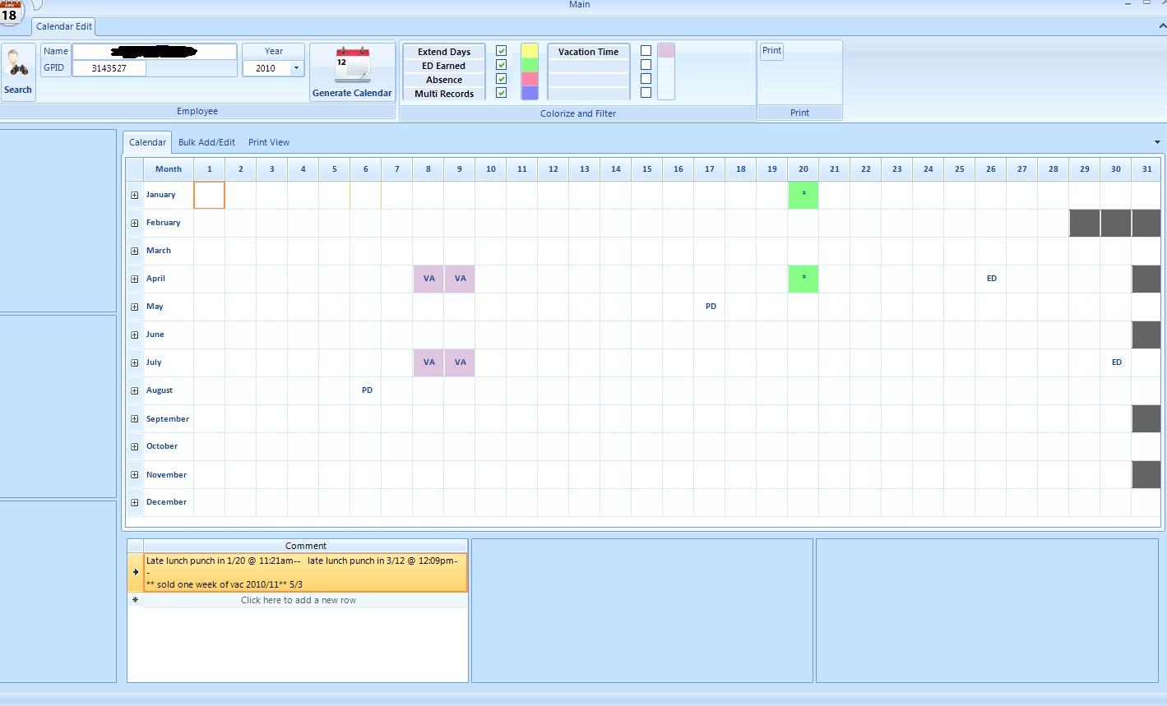This screenshot has height=706, width=1167.
Task: Open the Year dropdown showing 2010
Action: click(296, 68)
